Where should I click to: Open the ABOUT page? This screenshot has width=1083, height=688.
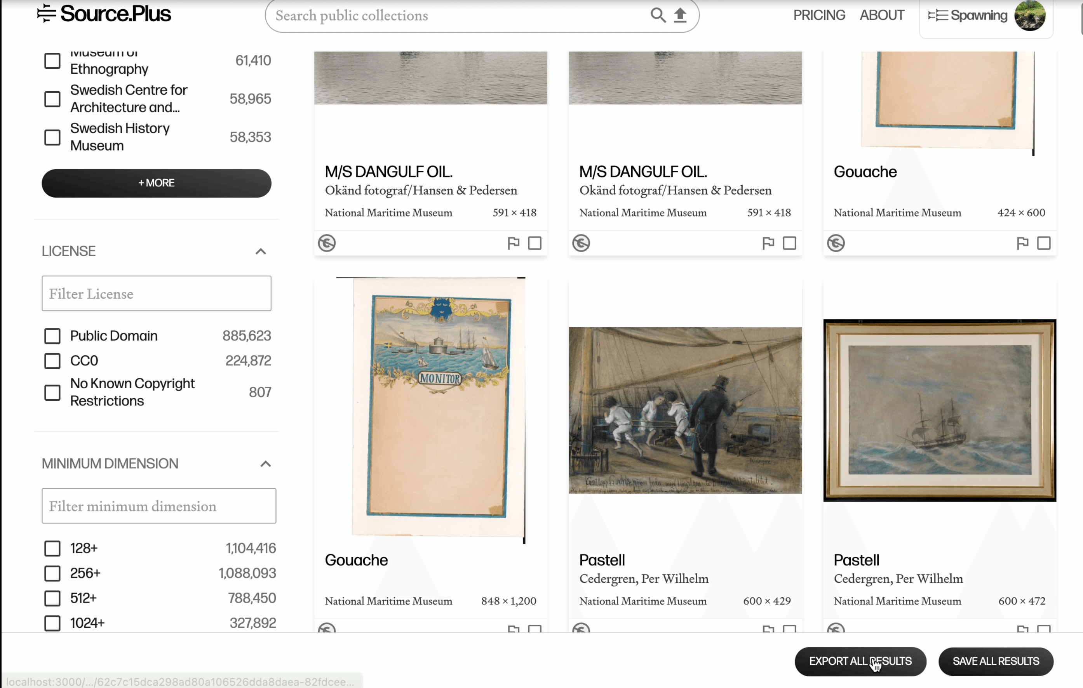tap(881, 15)
